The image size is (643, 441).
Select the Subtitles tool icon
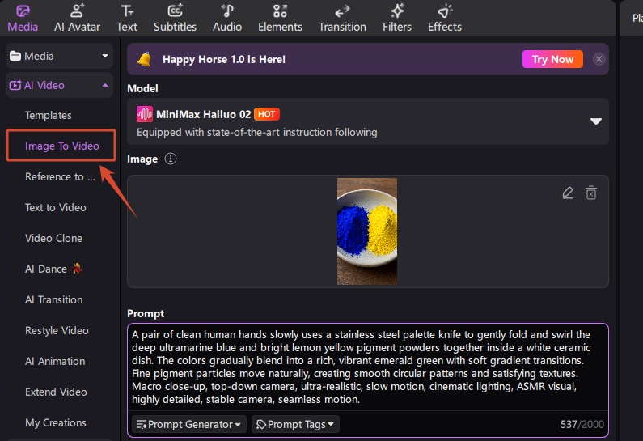pyautogui.click(x=175, y=11)
